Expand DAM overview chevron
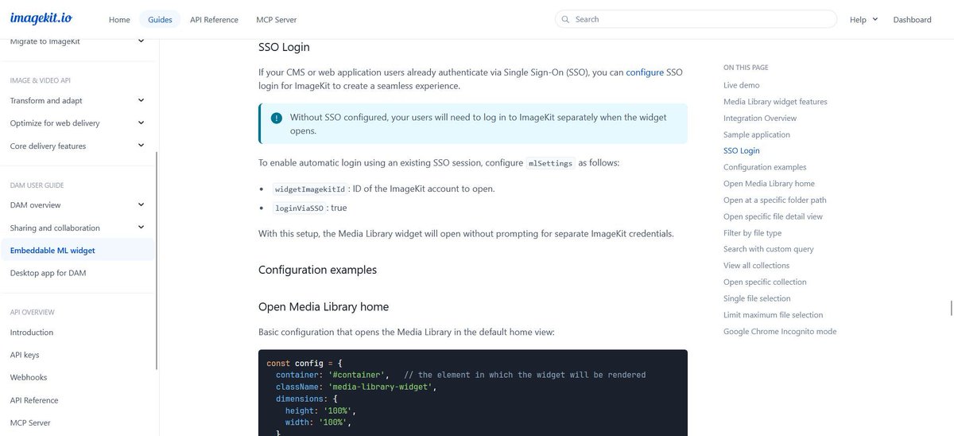954x436 pixels. [141, 204]
